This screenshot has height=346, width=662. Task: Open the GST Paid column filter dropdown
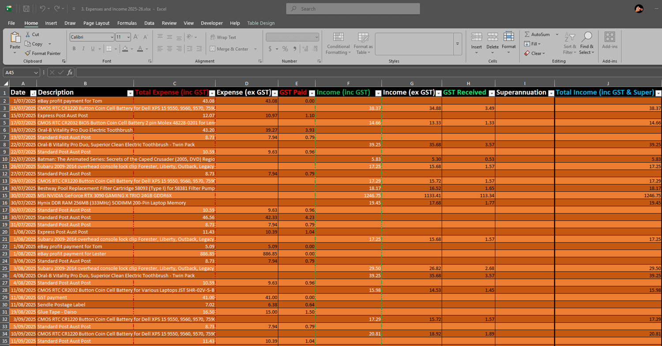pyautogui.click(x=312, y=93)
